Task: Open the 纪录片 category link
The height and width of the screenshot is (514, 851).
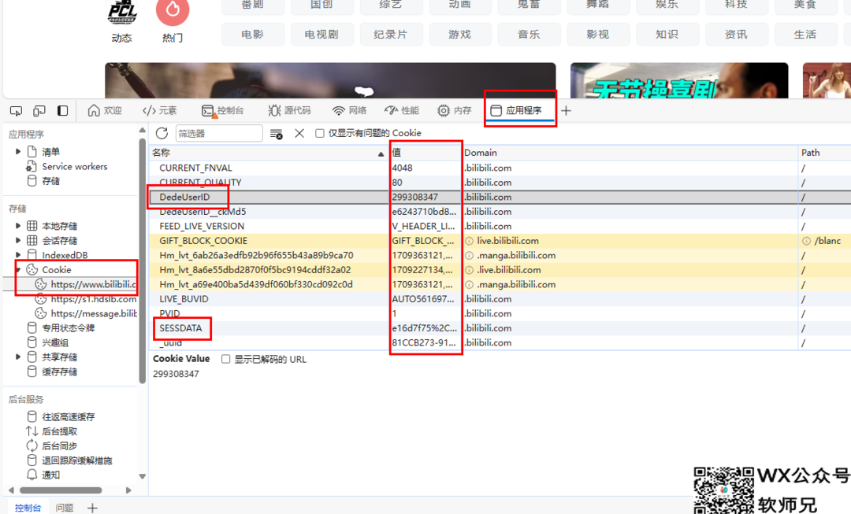Action: tap(391, 34)
